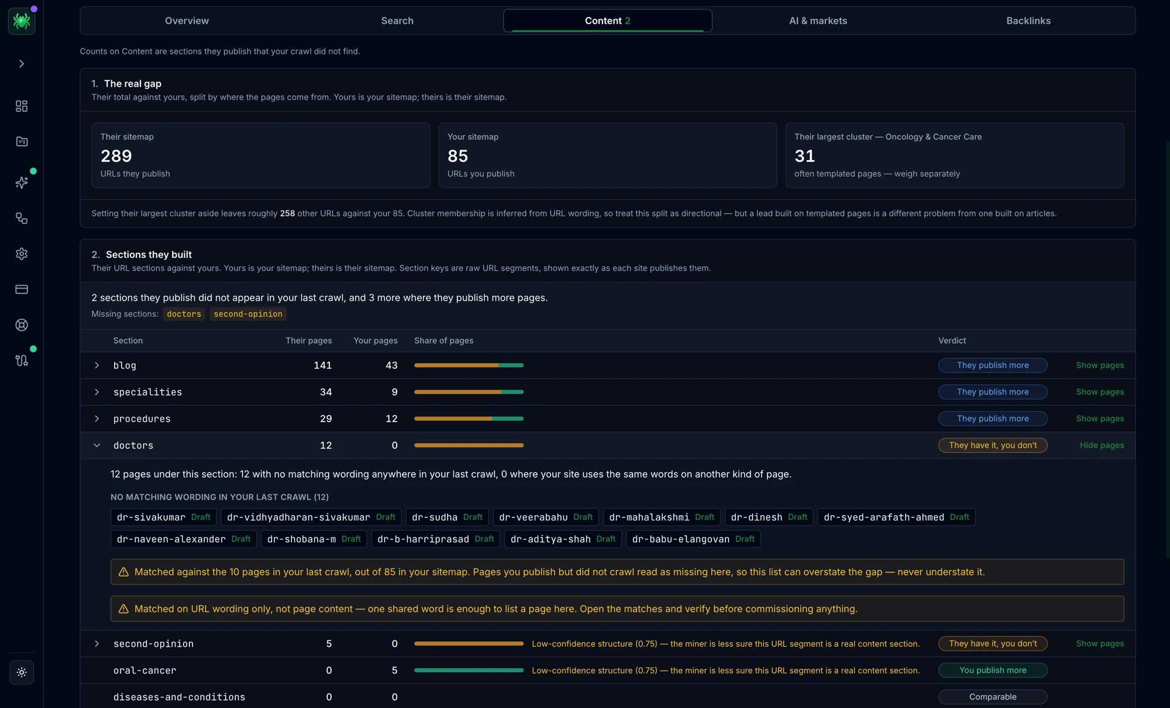Show pages for the specialities section

coord(1100,392)
